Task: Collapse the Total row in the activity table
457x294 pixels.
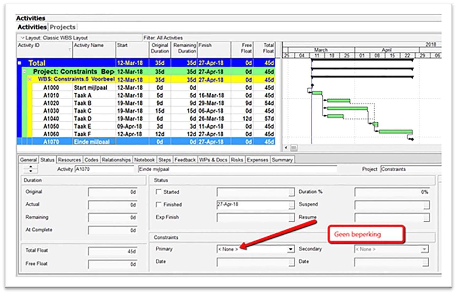Action: pos(20,63)
